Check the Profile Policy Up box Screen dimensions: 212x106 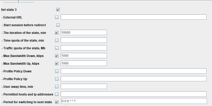pos(57,79)
